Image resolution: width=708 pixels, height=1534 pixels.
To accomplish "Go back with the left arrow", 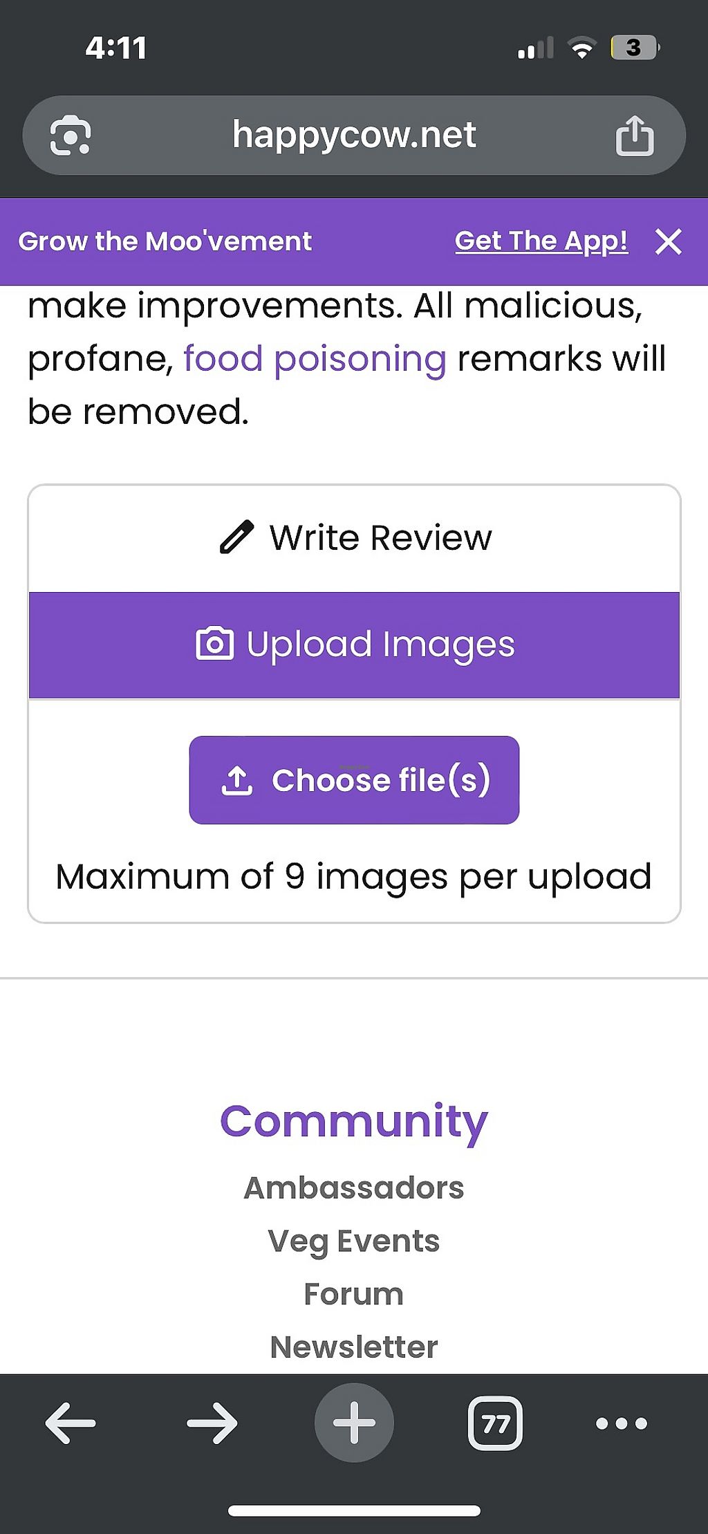I will [71, 1423].
